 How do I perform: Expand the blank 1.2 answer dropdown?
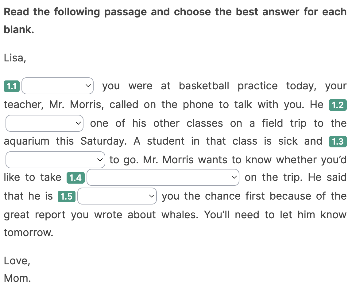(44, 123)
